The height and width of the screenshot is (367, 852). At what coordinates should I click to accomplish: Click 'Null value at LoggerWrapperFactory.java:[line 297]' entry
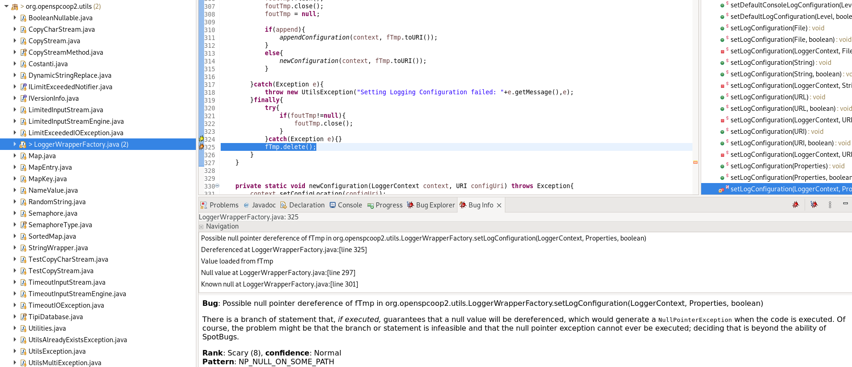pos(278,273)
